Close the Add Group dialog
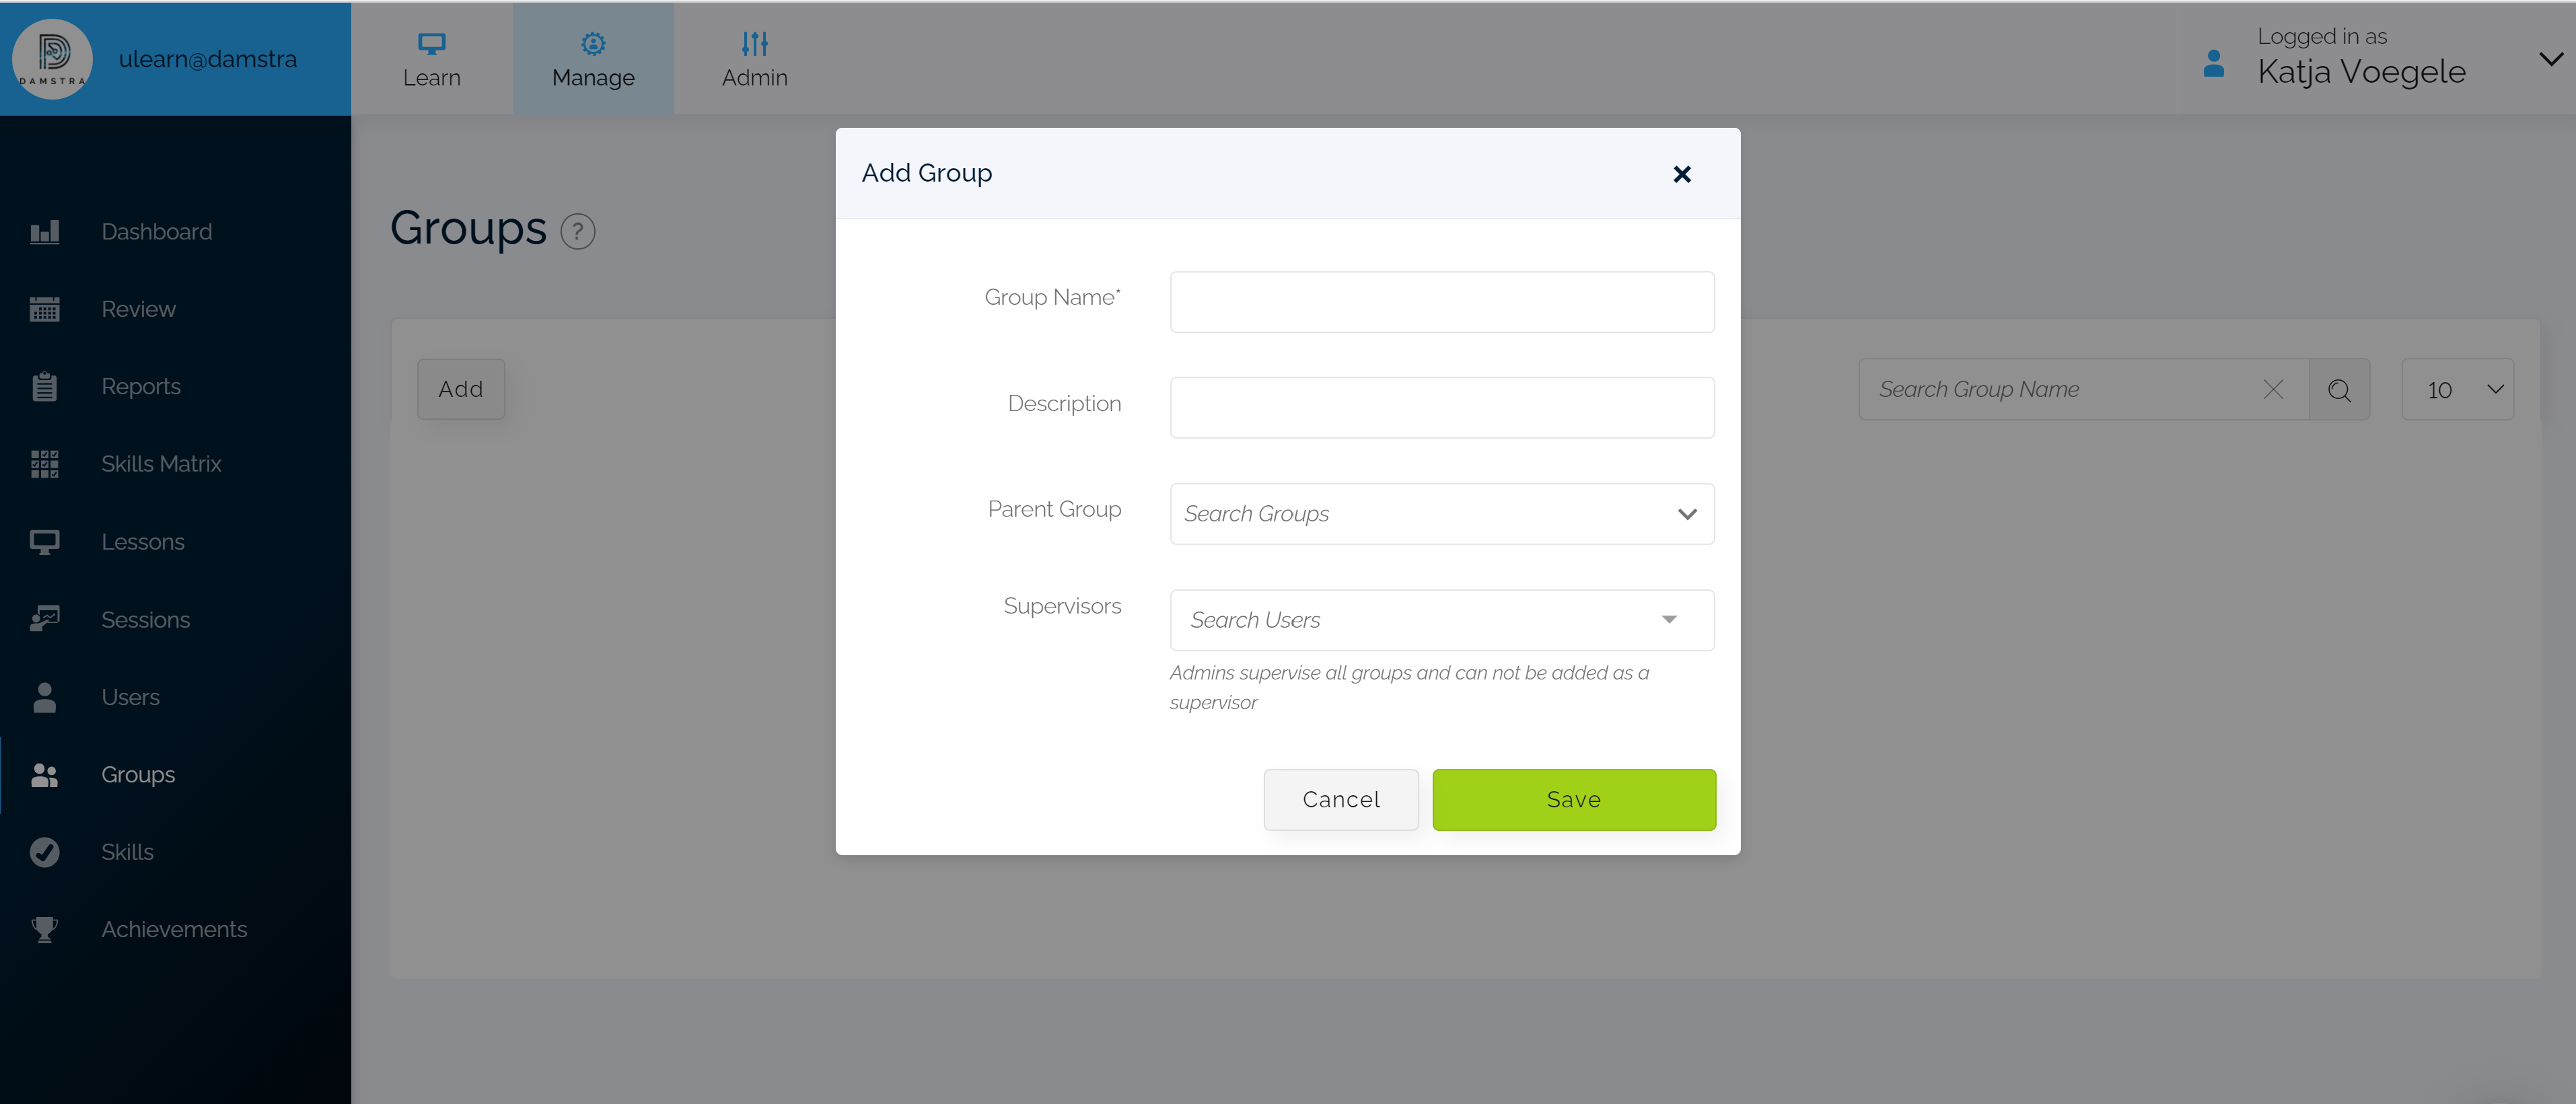 1682,174
